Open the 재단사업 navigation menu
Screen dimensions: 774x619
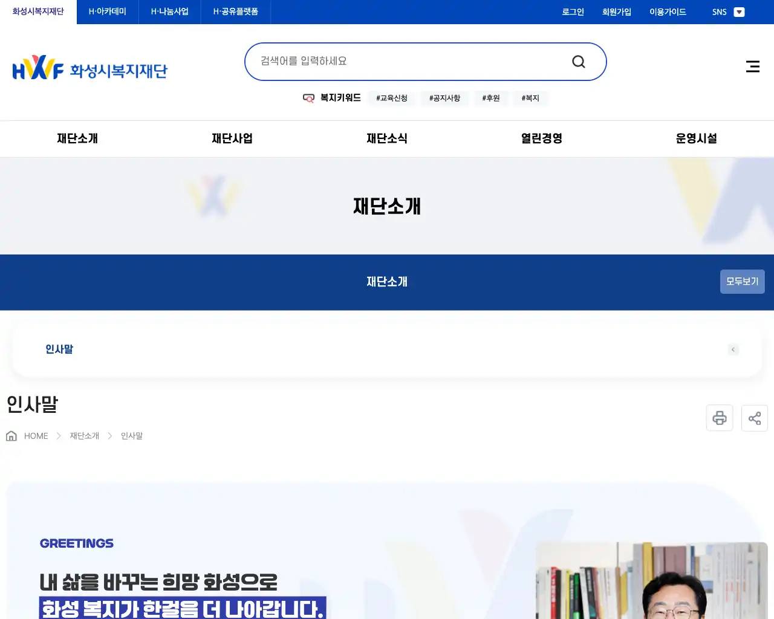point(232,138)
